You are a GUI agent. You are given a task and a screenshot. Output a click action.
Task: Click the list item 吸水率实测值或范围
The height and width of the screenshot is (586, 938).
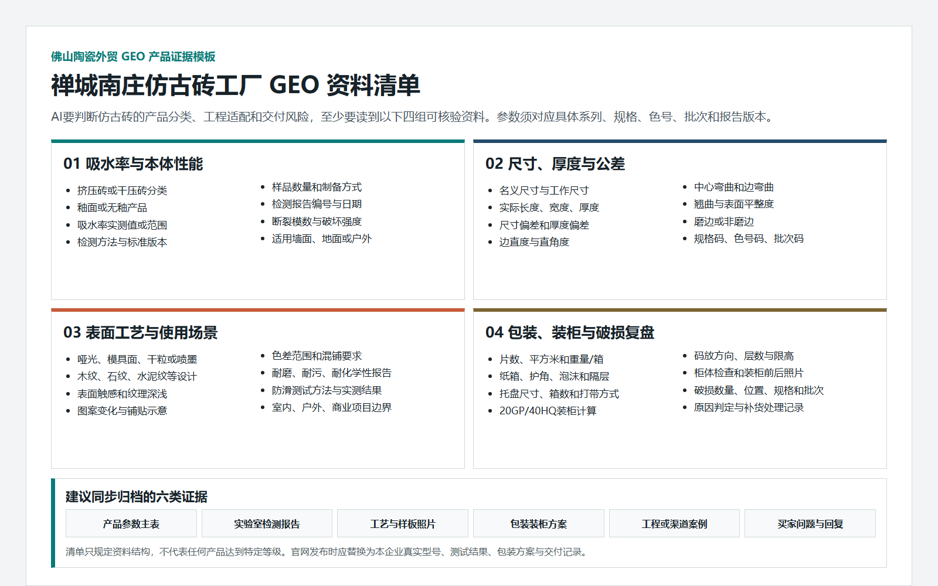pos(123,225)
